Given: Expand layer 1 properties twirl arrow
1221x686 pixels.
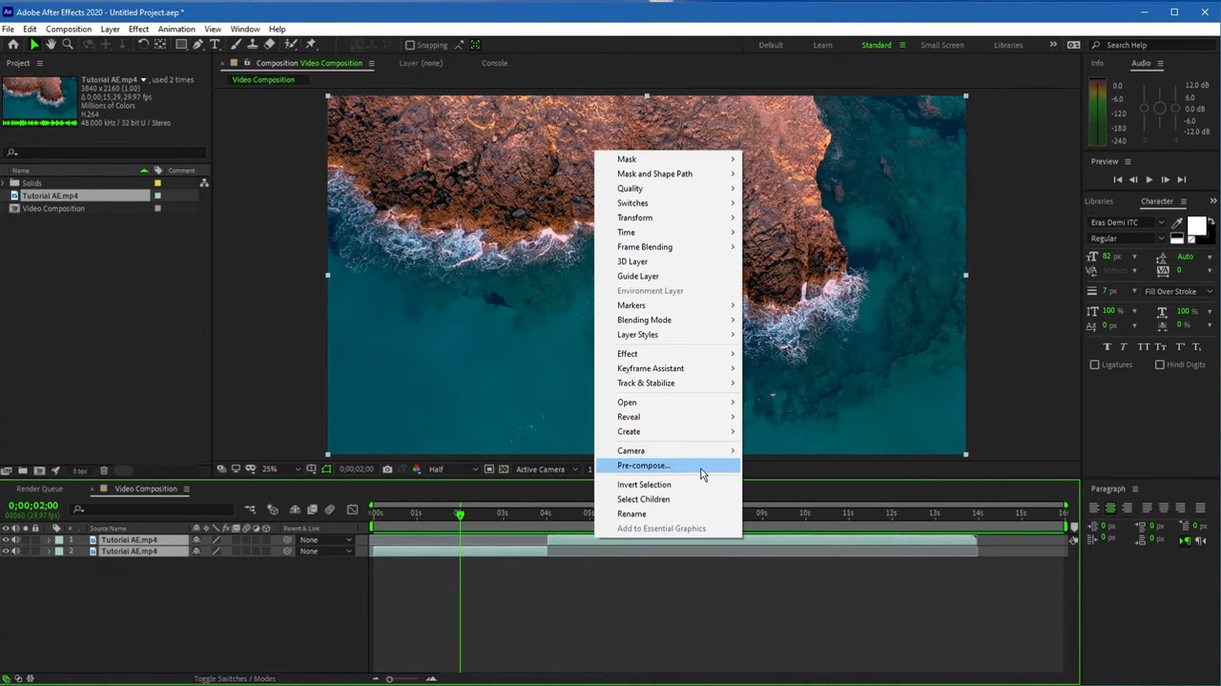Looking at the screenshot, I should (x=49, y=540).
